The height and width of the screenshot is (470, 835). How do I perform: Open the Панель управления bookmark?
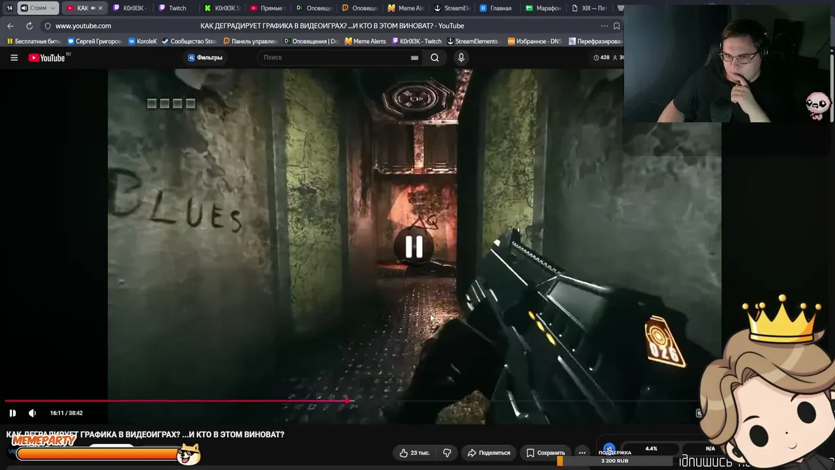coord(250,41)
